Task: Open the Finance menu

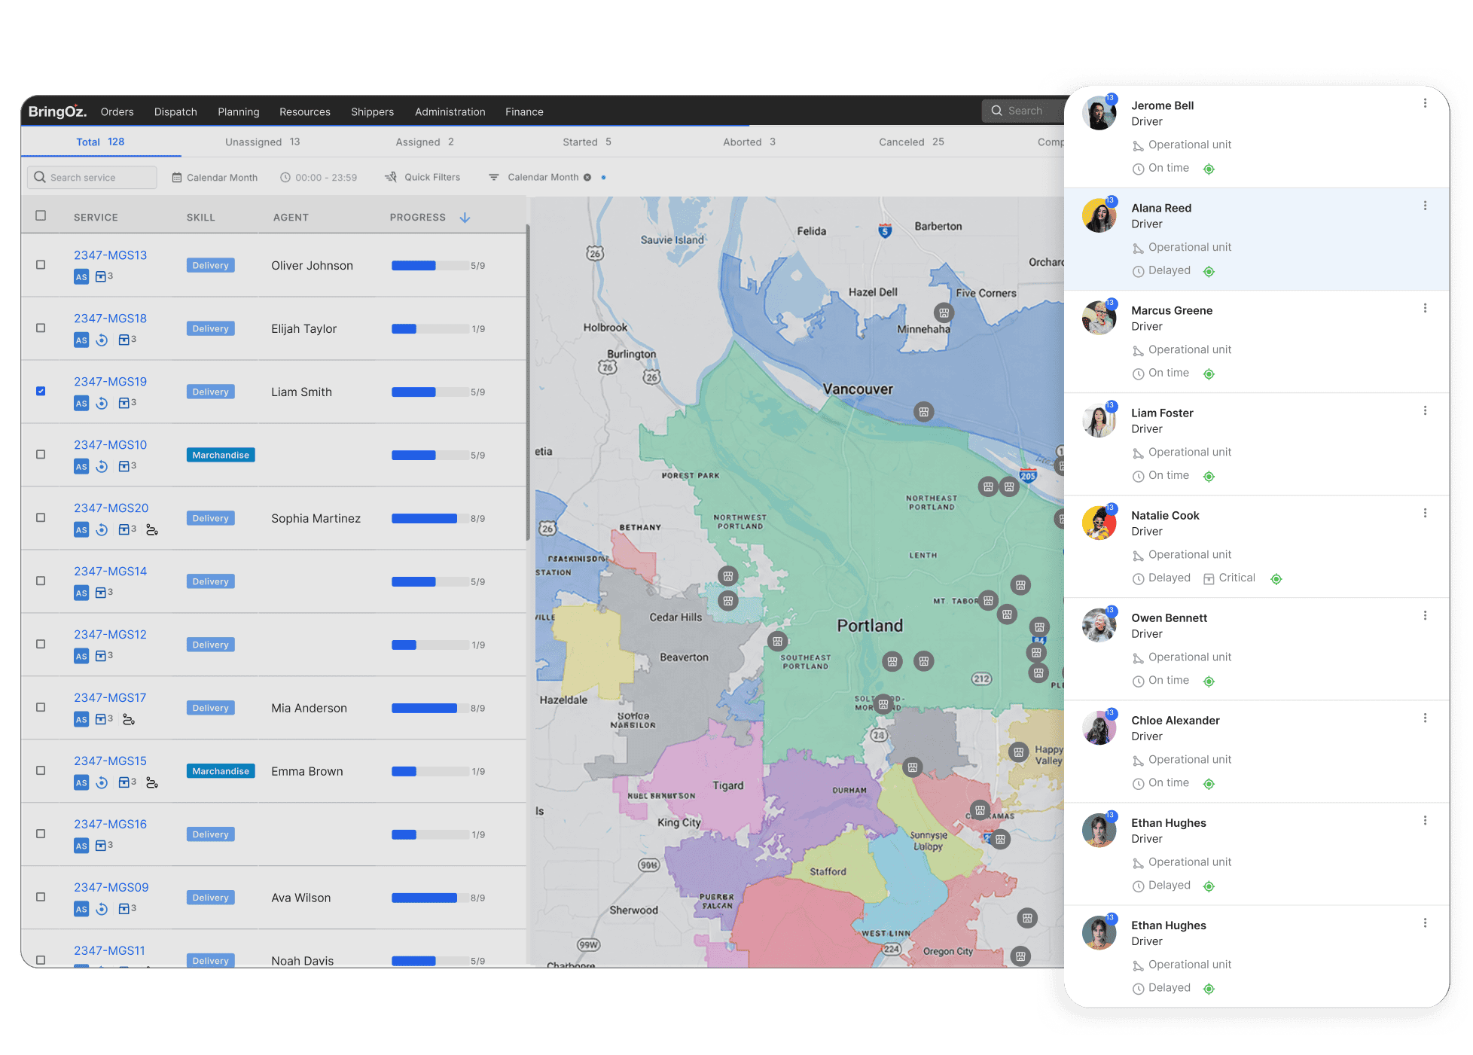Action: 524,111
